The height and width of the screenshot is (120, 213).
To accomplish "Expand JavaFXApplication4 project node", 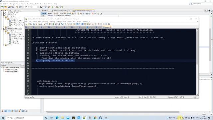I will (1, 15).
